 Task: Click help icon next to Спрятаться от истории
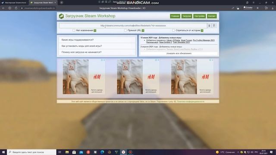pyautogui.click(x=202, y=31)
